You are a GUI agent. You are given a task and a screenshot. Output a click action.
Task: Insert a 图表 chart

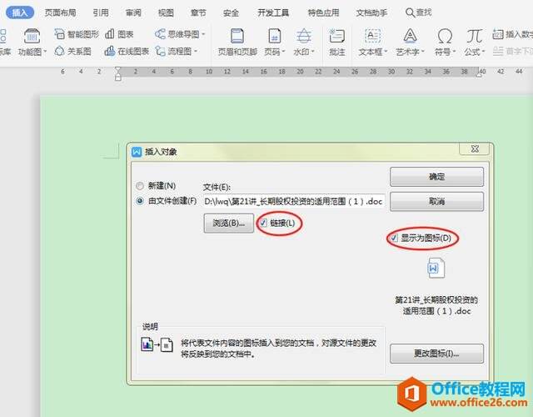tap(119, 34)
